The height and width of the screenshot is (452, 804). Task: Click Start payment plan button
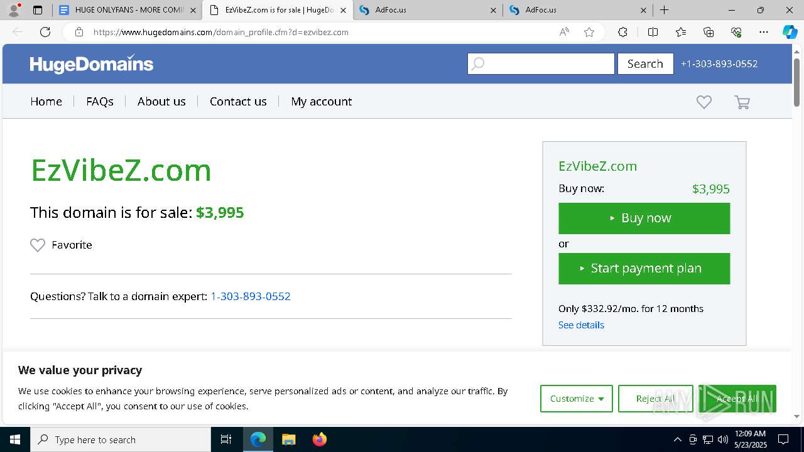644,268
